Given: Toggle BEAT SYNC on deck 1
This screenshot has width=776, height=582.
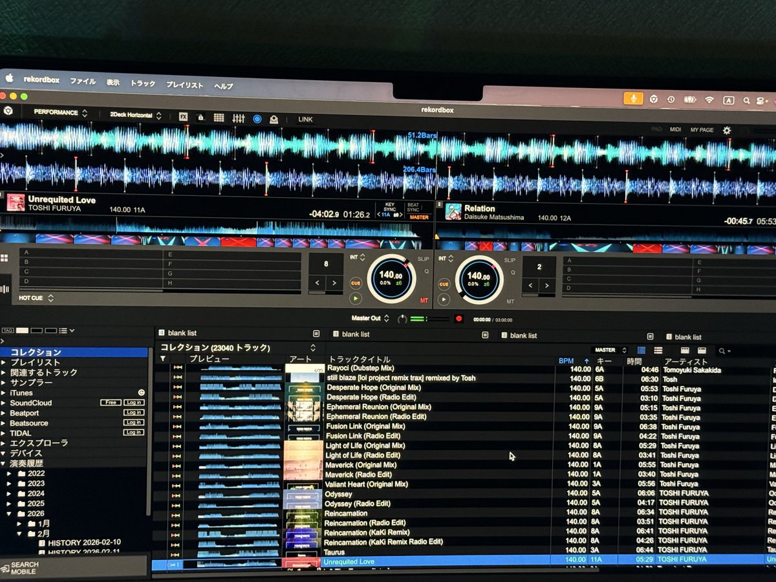Looking at the screenshot, I should coord(413,208).
